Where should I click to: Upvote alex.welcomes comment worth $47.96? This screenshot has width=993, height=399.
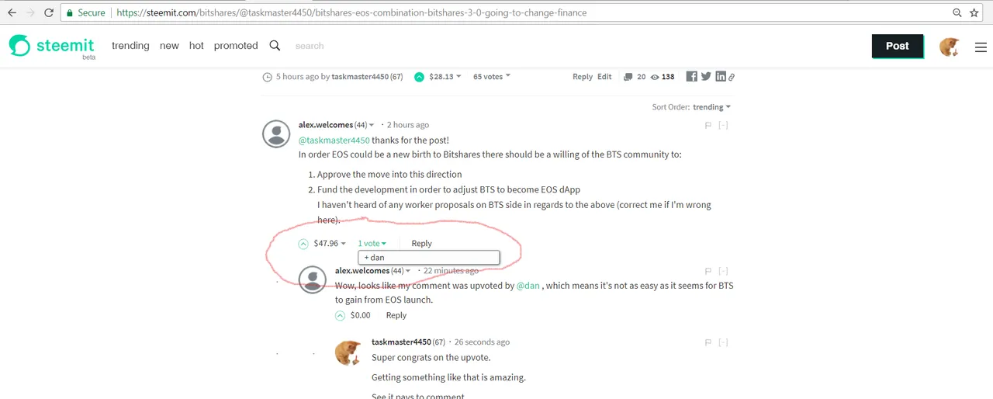pyautogui.click(x=303, y=244)
